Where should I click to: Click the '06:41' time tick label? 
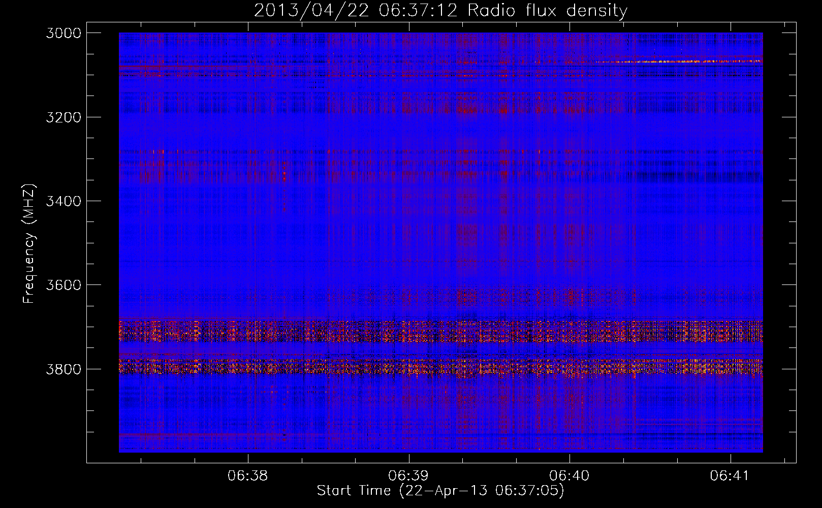point(730,475)
